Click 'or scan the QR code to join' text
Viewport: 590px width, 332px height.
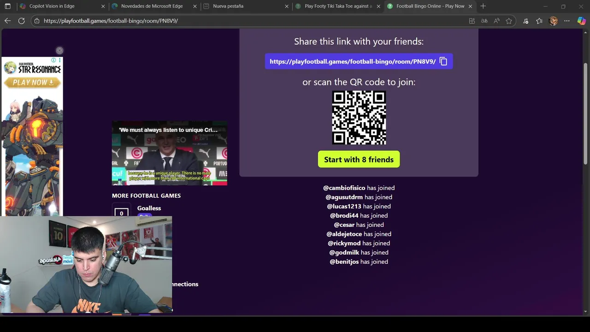pyautogui.click(x=359, y=82)
